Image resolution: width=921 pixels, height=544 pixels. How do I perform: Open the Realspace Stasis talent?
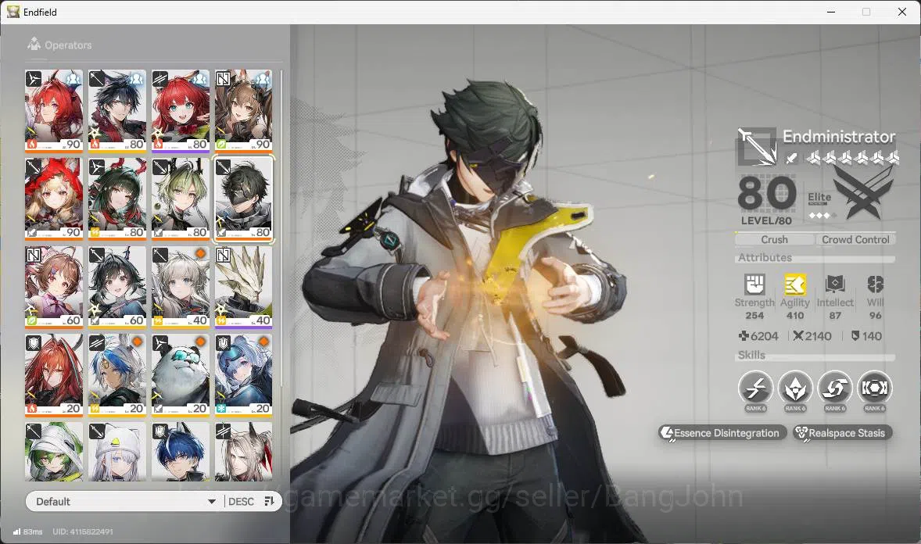[x=842, y=433]
